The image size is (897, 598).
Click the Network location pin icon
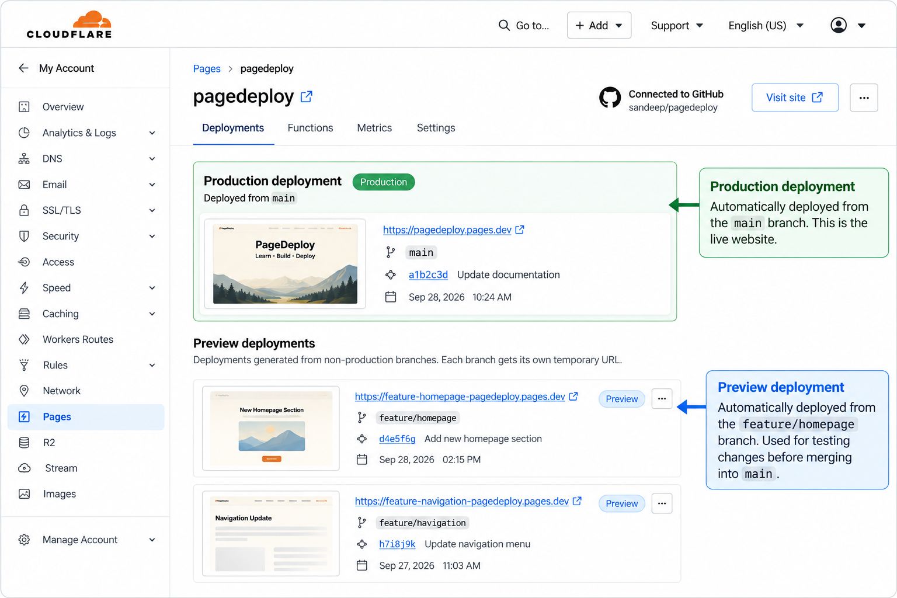tap(24, 391)
